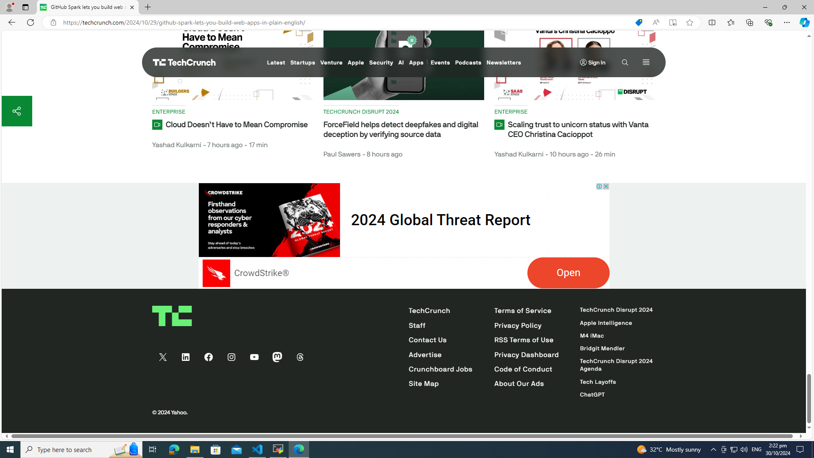Open File Explorer from taskbar
This screenshot has height=458, width=814.
click(x=195, y=450)
